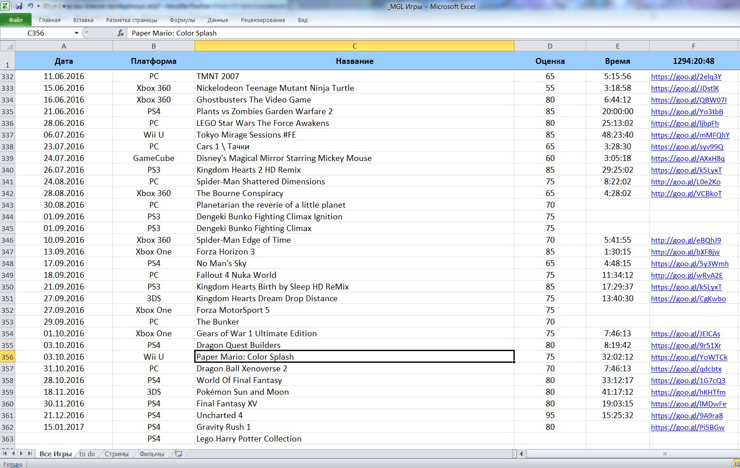Click the Excel application icon in the title bar
Viewport: 740px width, 468px height.
pos(5,6)
